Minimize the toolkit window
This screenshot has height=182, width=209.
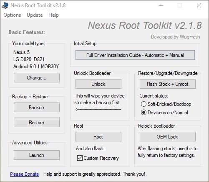(161, 5)
